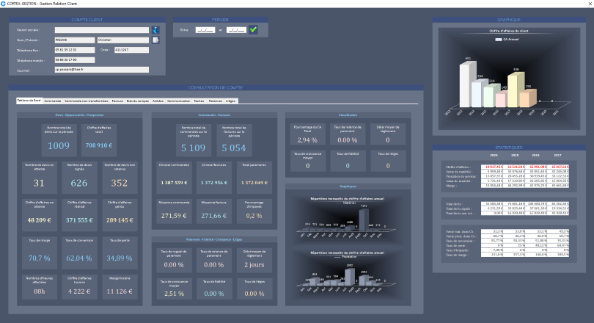The image size is (594, 323).
Task: Click the total quotes value 1009
Action: 59,145
